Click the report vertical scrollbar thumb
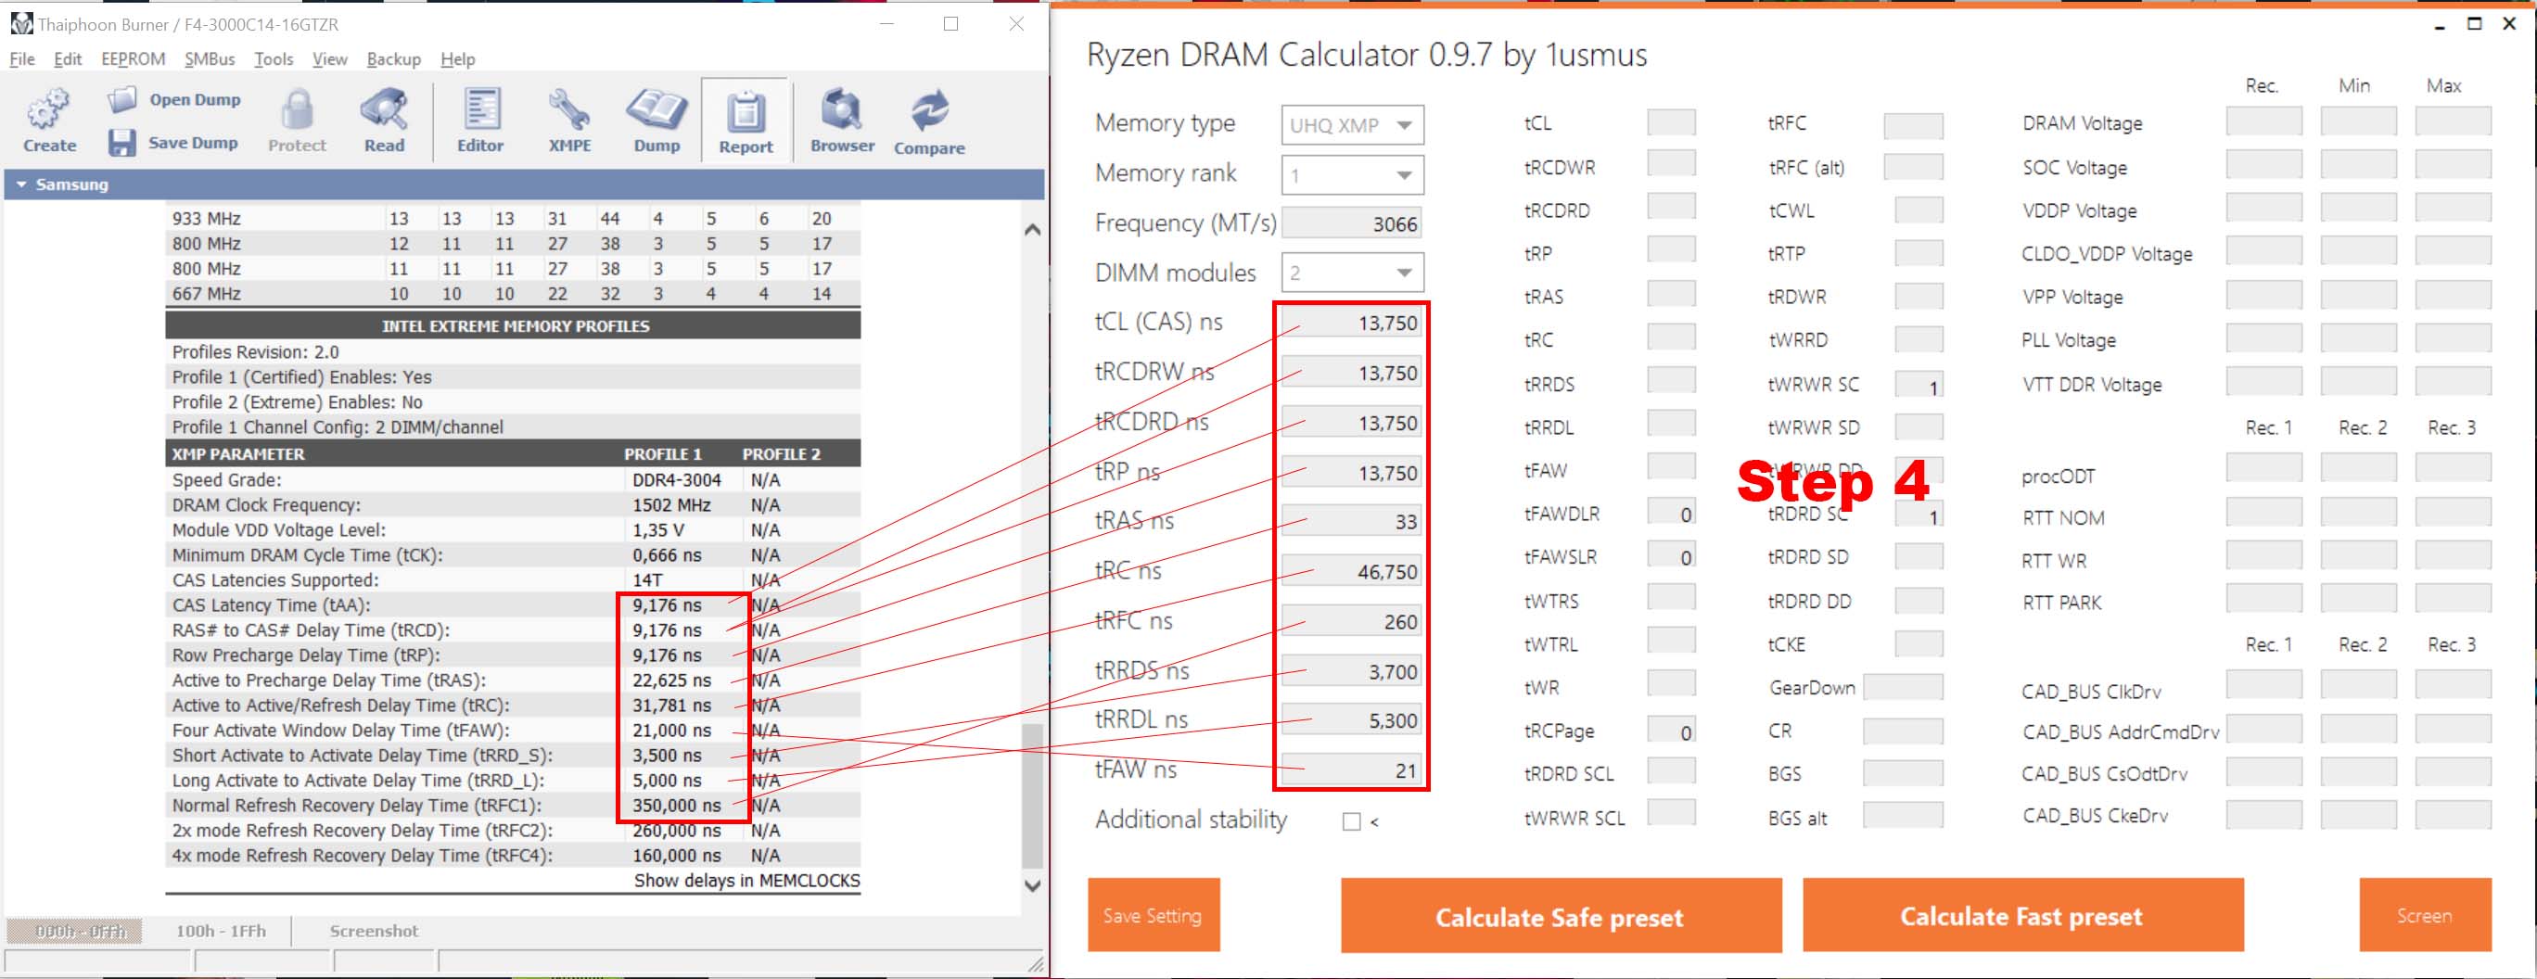The width and height of the screenshot is (2537, 979). (1032, 795)
